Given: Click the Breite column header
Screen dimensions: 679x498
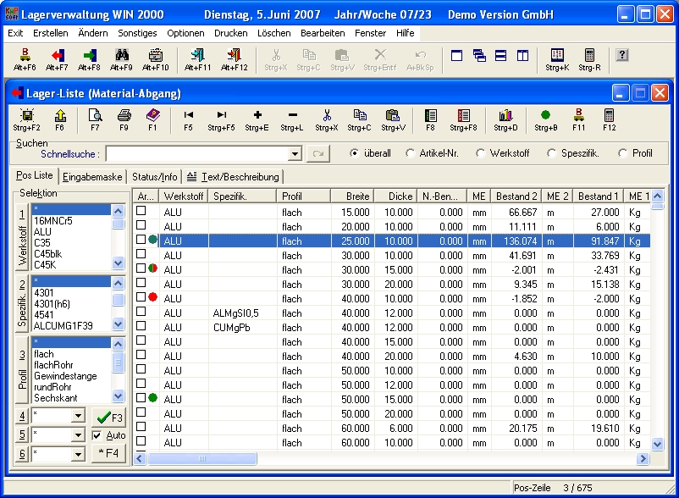Looking at the screenshot, I should pyautogui.click(x=352, y=196).
